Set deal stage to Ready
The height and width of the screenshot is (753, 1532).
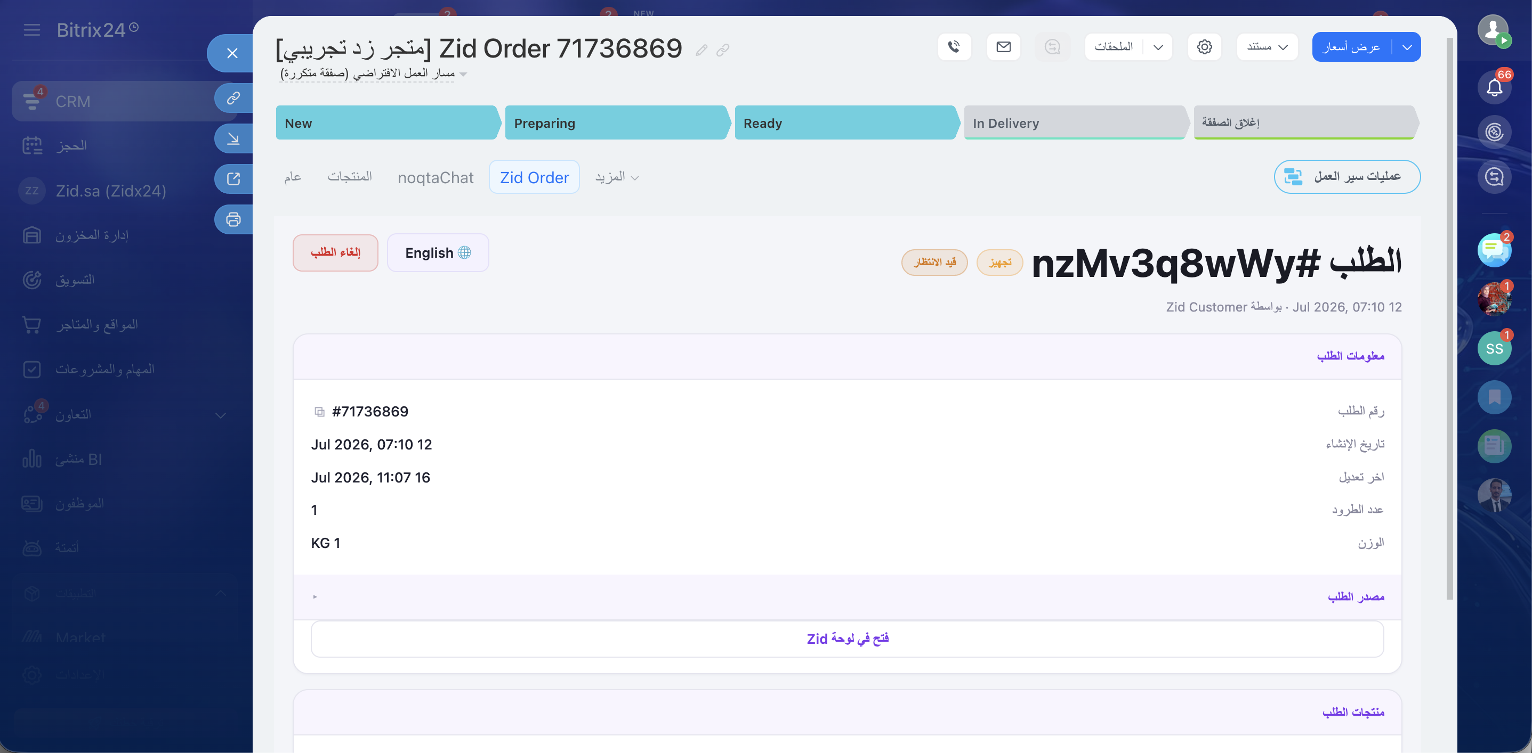pyautogui.click(x=847, y=123)
